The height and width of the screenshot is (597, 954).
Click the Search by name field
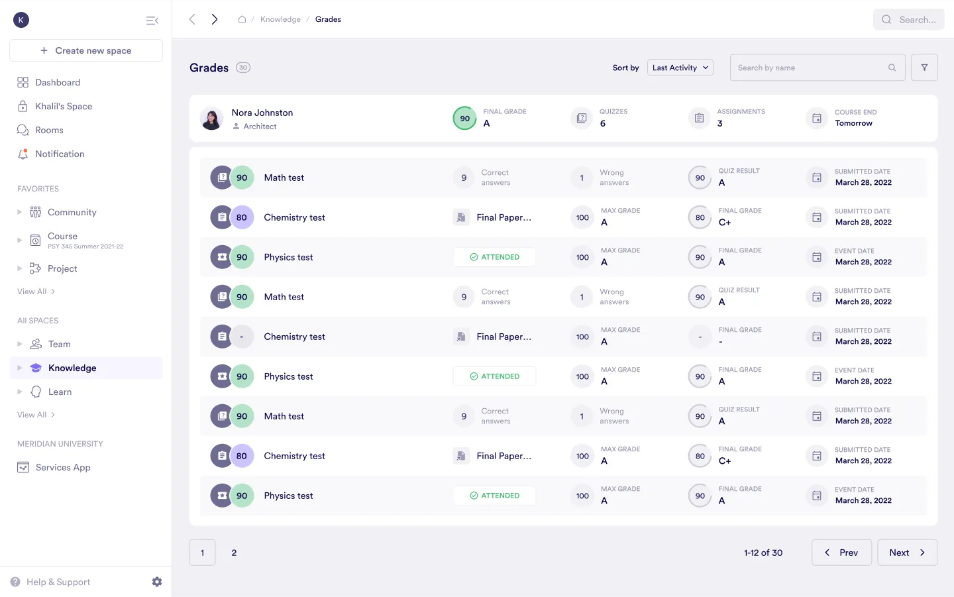pos(810,68)
